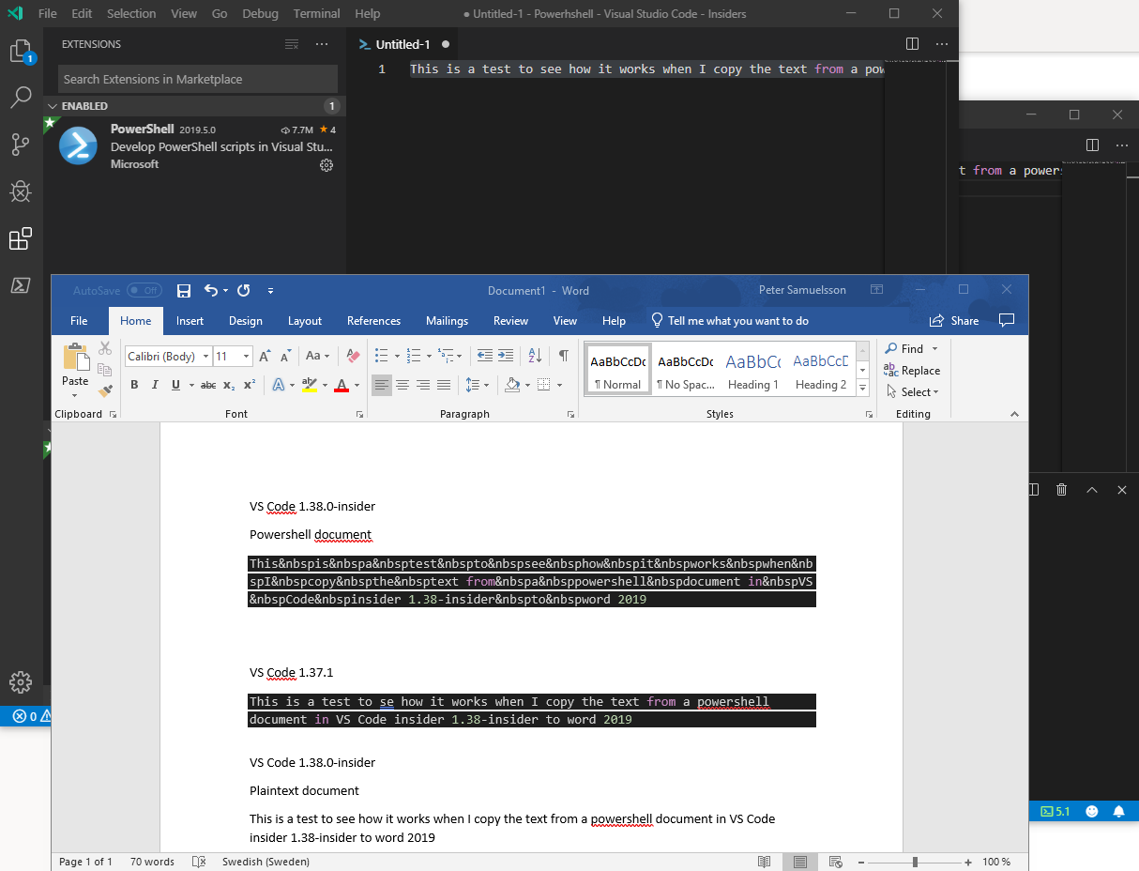Open Source Control view in VS Code
Viewport: 1139px width, 871px height.
point(21,144)
